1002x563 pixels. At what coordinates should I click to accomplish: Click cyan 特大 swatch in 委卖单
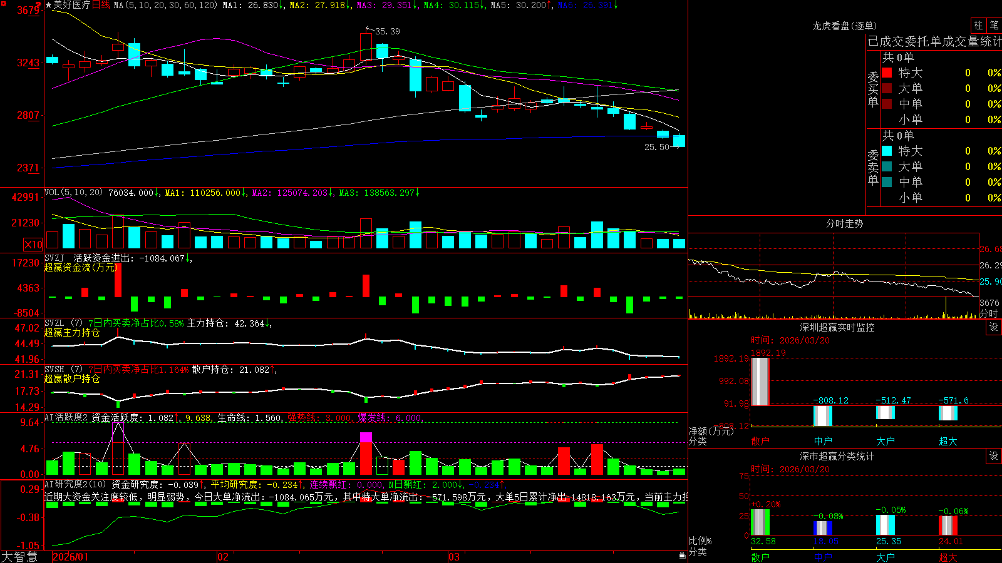[x=887, y=151]
